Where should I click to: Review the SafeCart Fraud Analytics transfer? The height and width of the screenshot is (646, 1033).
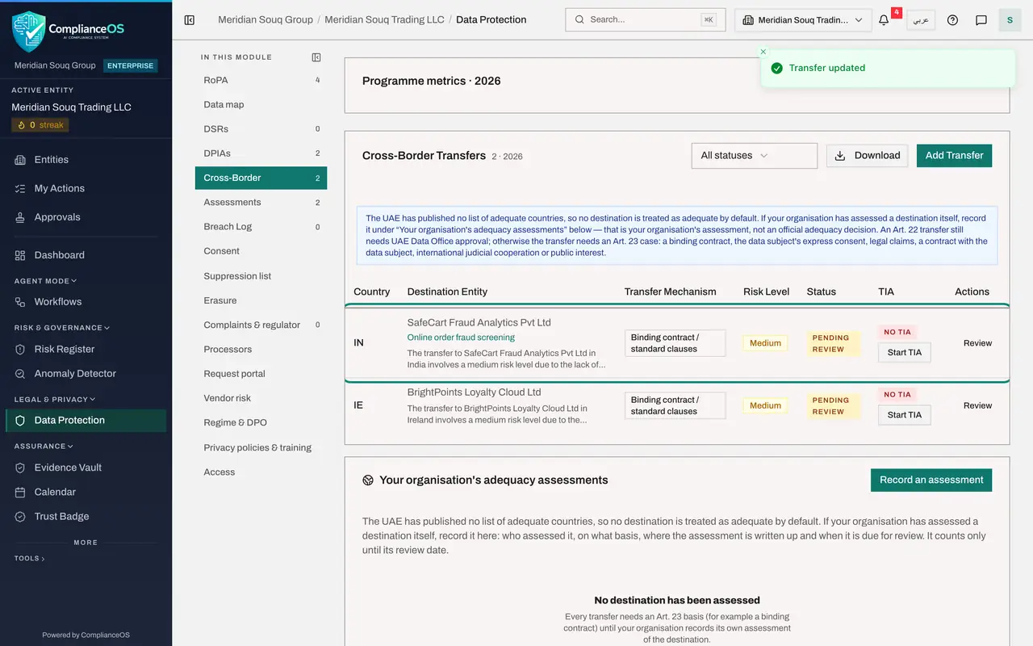pos(977,343)
